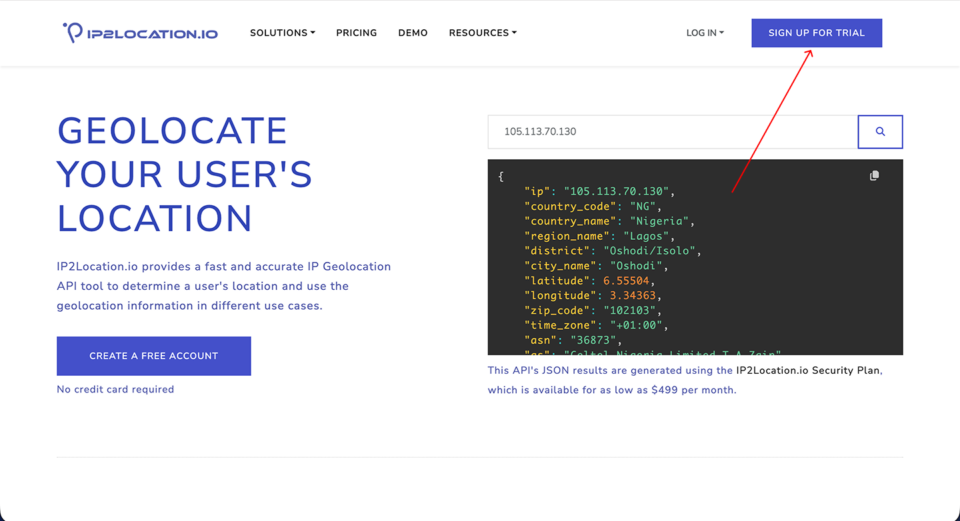The width and height of the screenshot is (960, 521).
Task: Click the "district": "Oshodi/Isolo" line
Action: (x=613, y=251)
